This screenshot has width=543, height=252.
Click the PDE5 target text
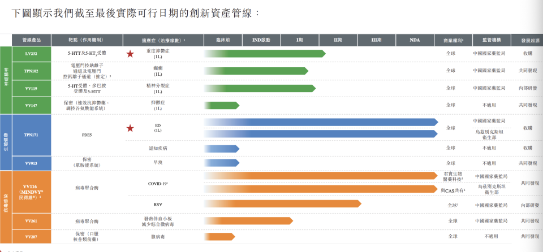(87, 136)
